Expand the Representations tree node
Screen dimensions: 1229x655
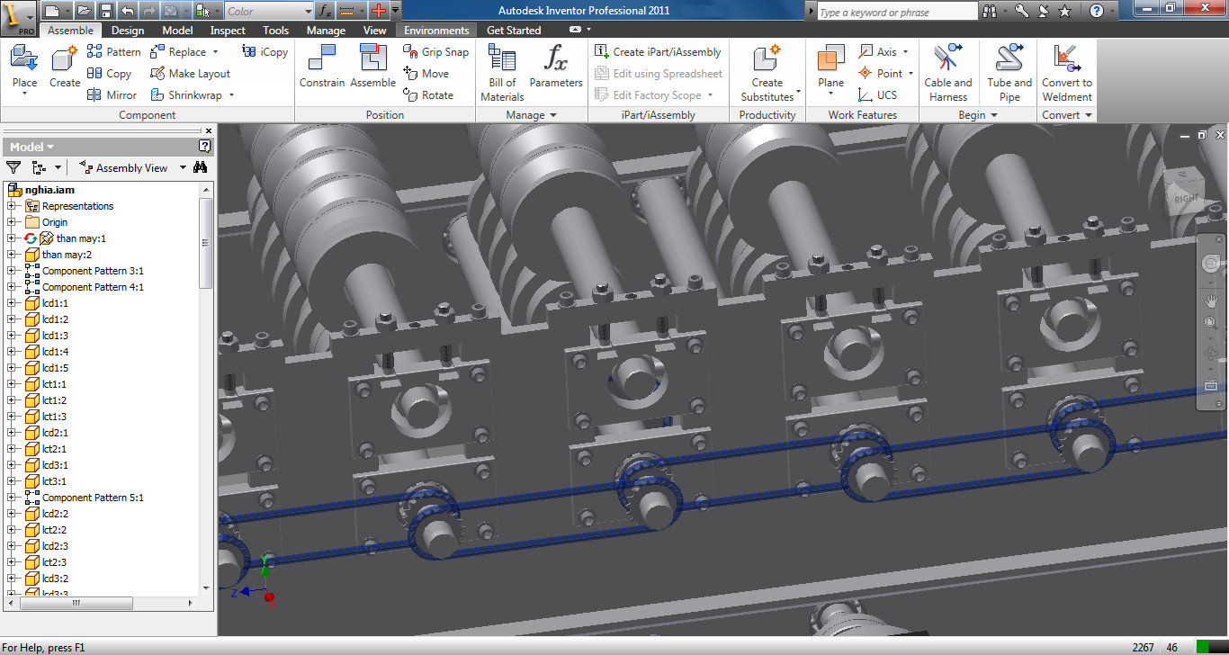(x=13, y=206)
